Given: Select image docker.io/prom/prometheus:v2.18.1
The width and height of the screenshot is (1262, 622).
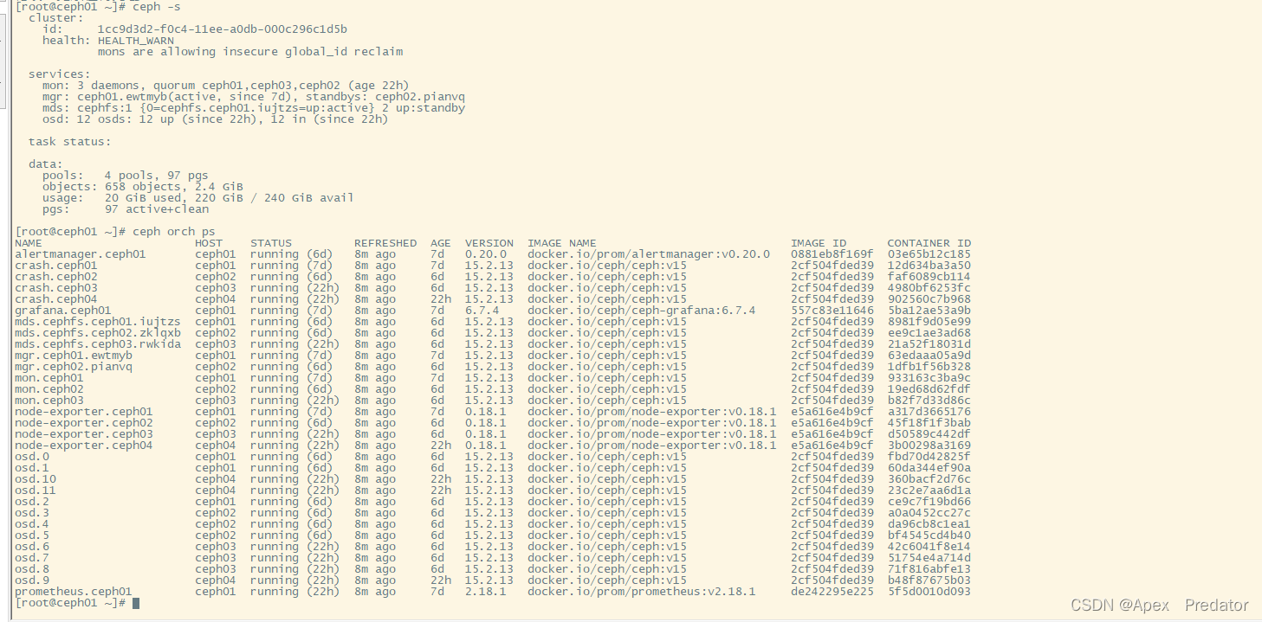Looking at the screenshot, I should (642, 592).
